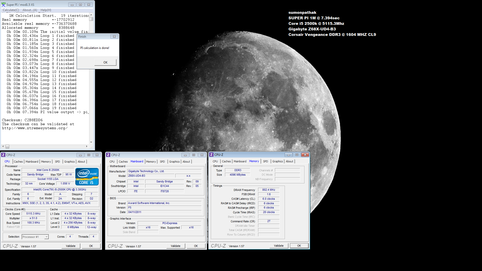Switch to SPD tab in first CPU-Z window
Viewport: 482px width, 271px height.
(57, 162)
